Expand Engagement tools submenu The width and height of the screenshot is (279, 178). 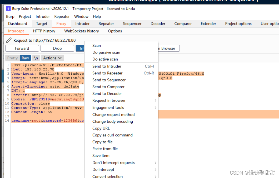pos(121,108)
